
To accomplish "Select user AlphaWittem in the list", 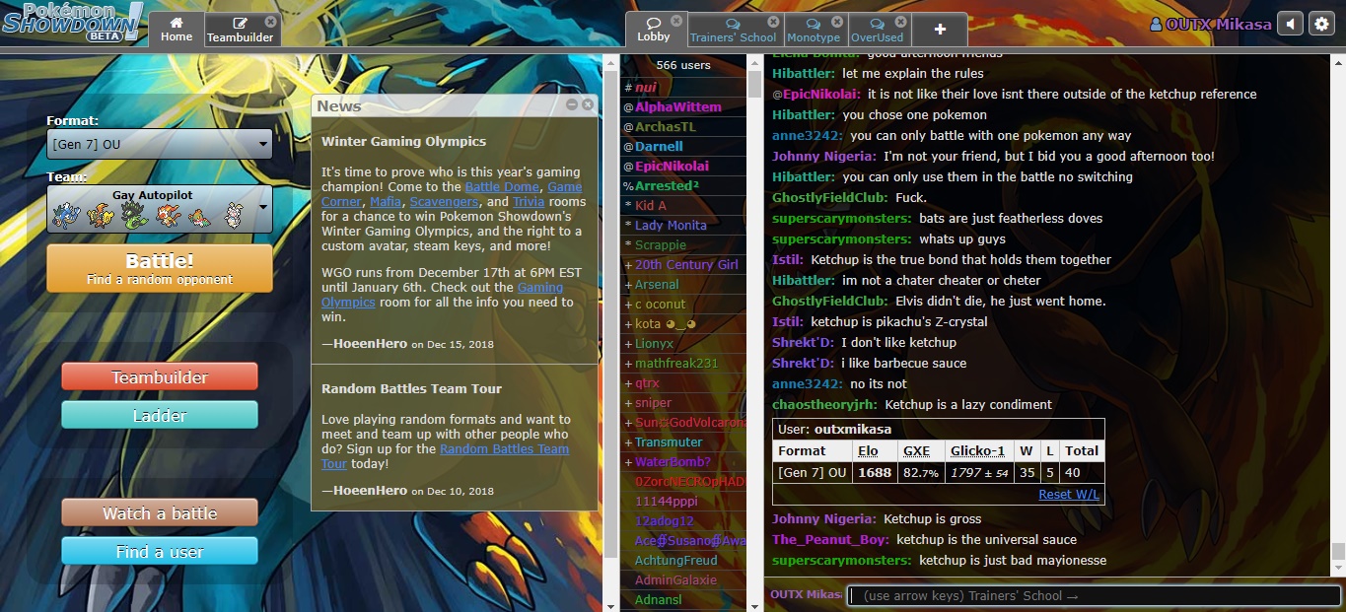I will point(683,106).
